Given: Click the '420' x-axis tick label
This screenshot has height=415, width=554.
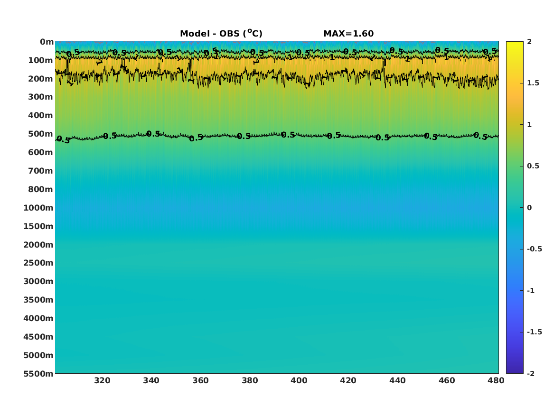Looking at the screenshot, I should tap(348, 380).
